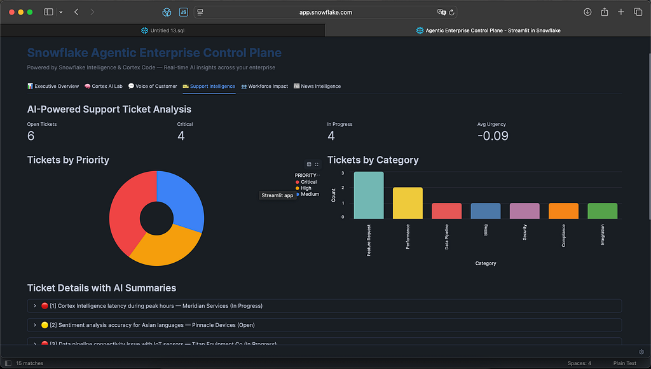Reload the page with the refresh icon
651x369 pixels.
coord(452,13)
